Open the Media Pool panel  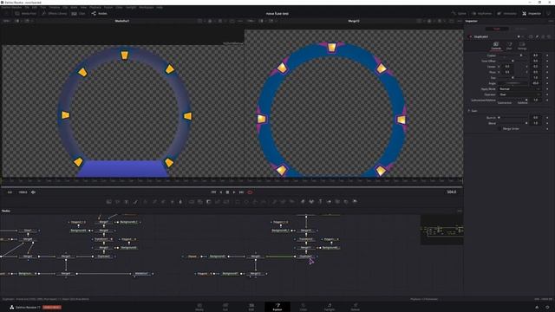pos(25,14)
